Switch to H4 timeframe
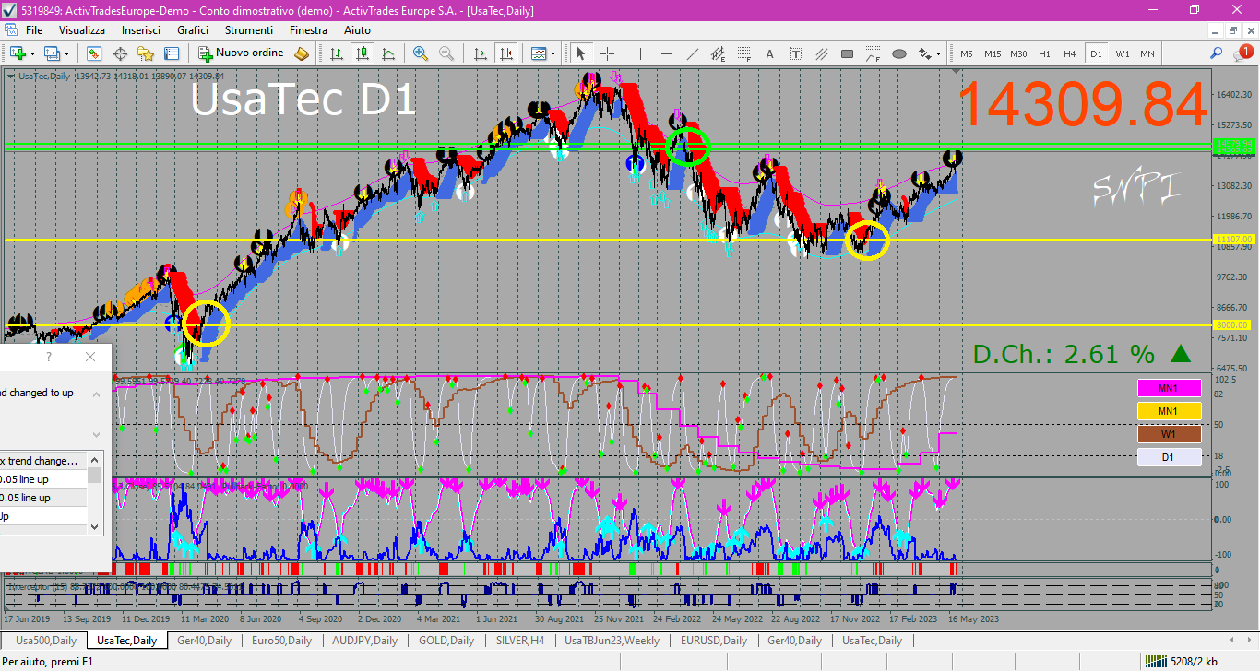 (1070, 53)
